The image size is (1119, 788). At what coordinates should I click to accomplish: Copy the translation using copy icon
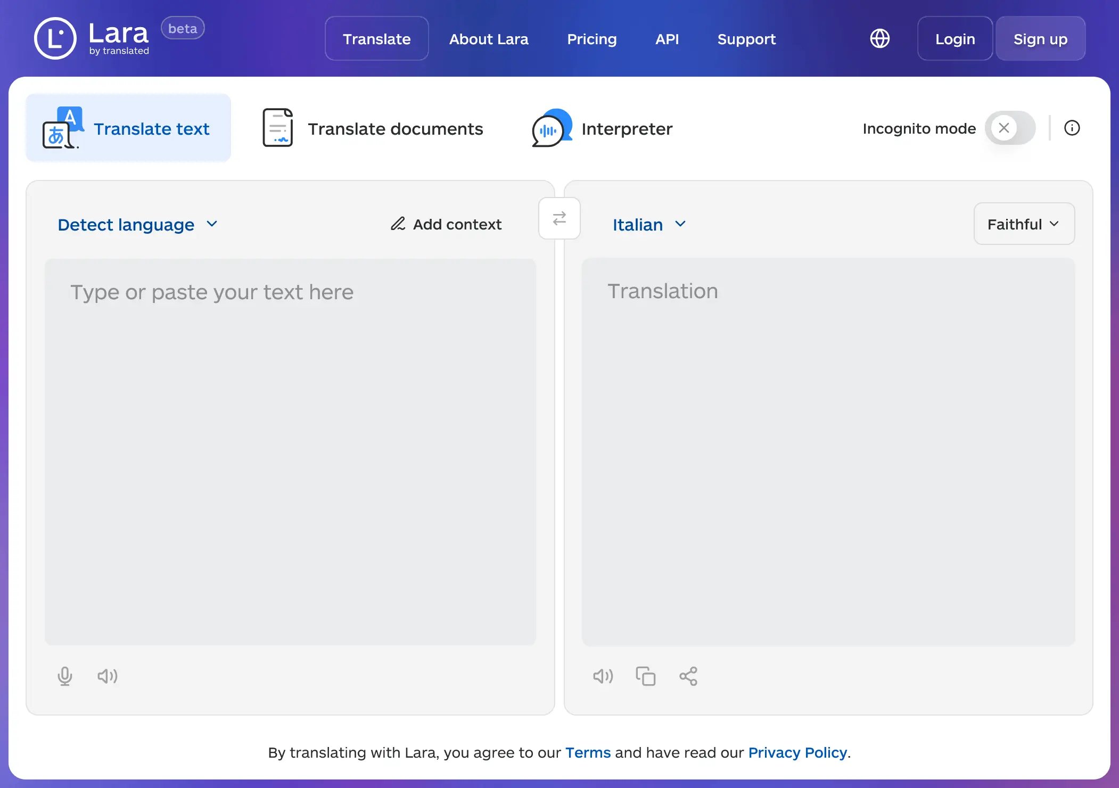coord(645,676)
